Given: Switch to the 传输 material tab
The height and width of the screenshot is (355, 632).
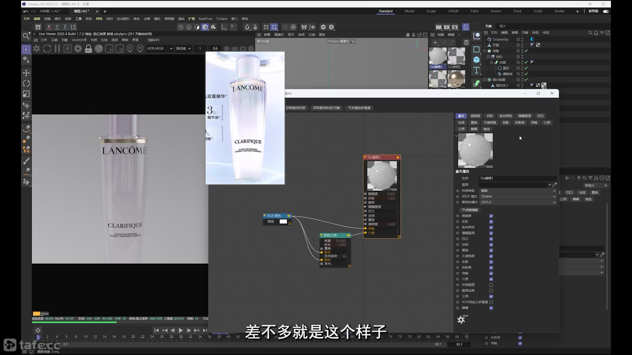Looking at the screenshot, I should point(534,123).
